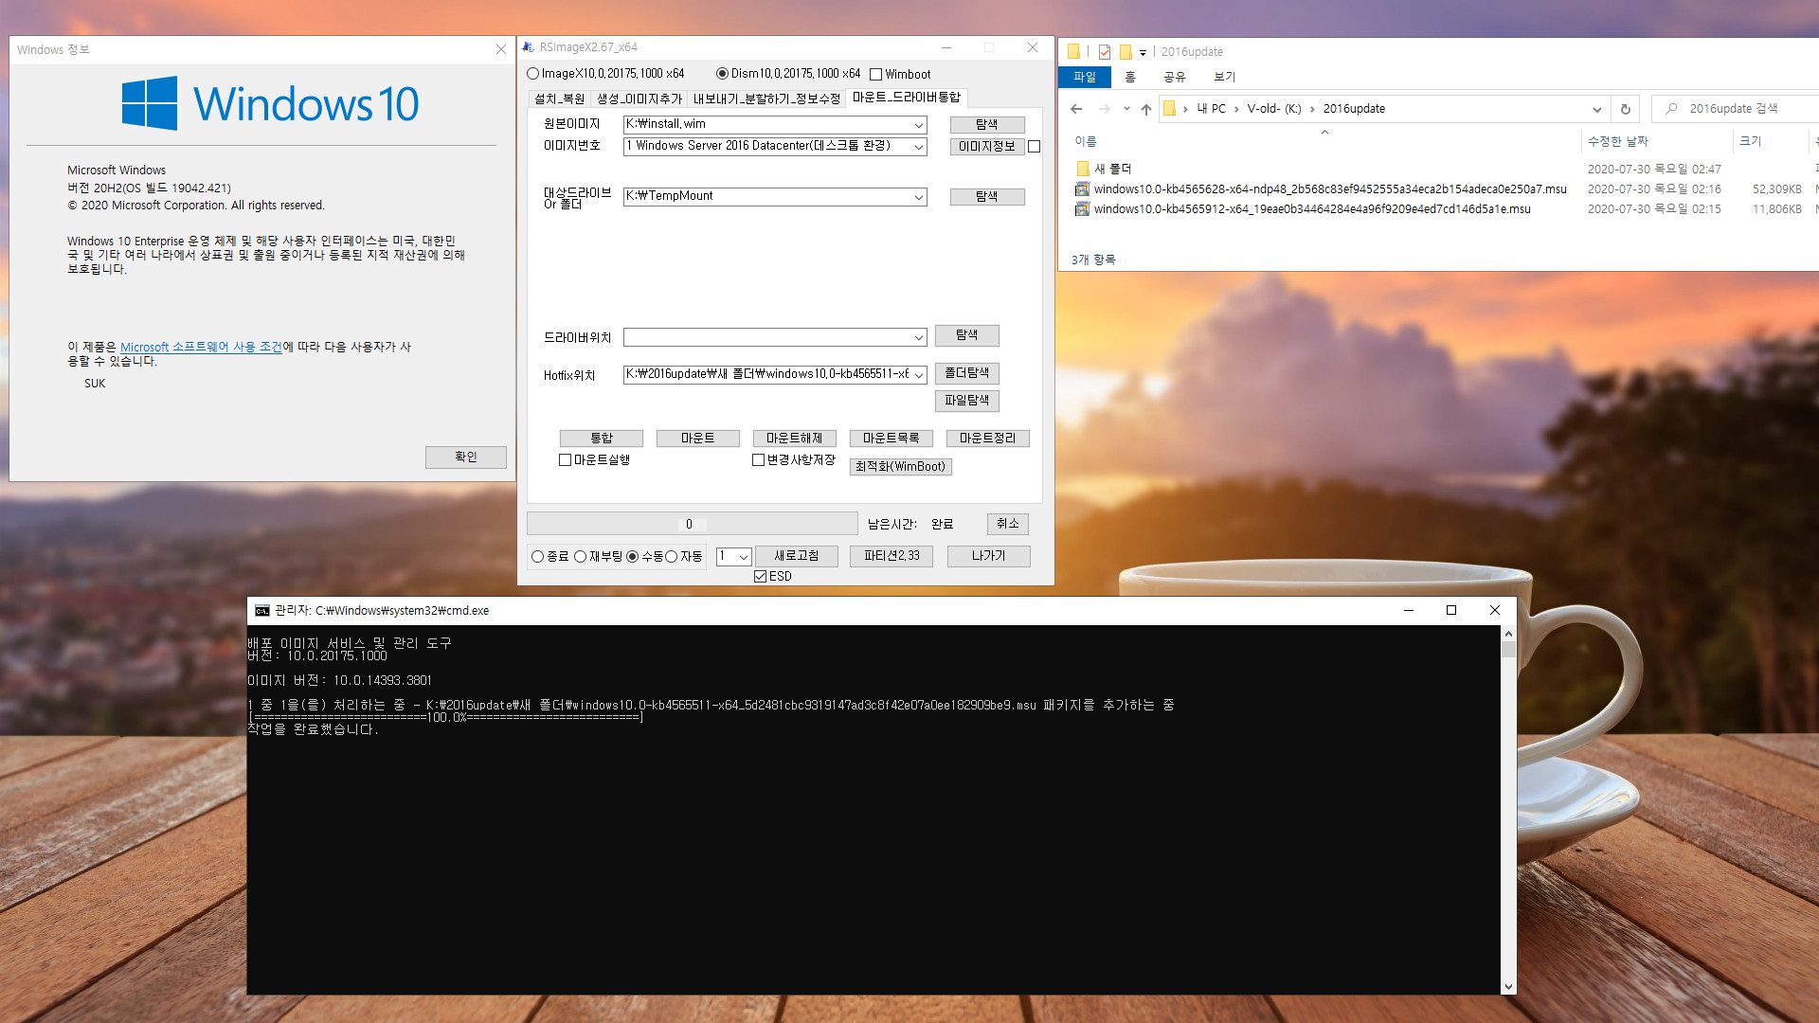Click V-old- (K:) in address breadcrumb

pos(1274,109)
